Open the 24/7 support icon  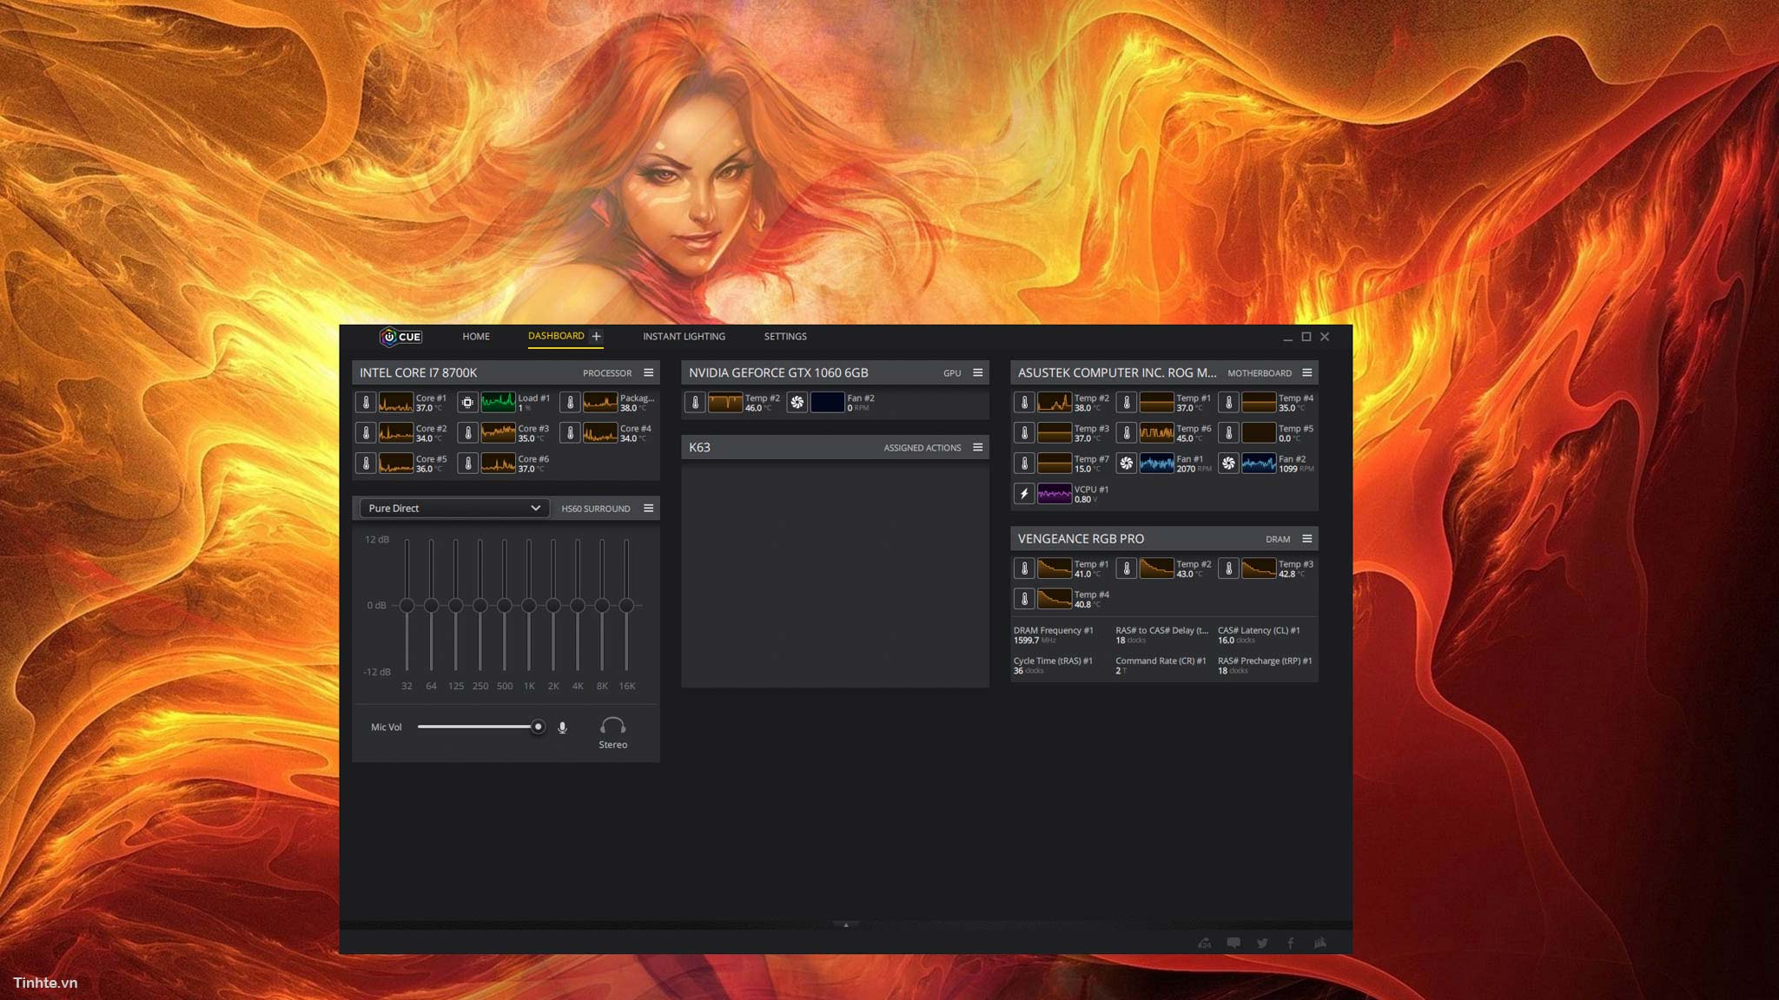coord(1205,943)
